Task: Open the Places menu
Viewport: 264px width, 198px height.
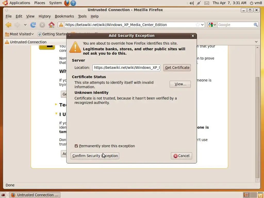Action: coord(39,3)
